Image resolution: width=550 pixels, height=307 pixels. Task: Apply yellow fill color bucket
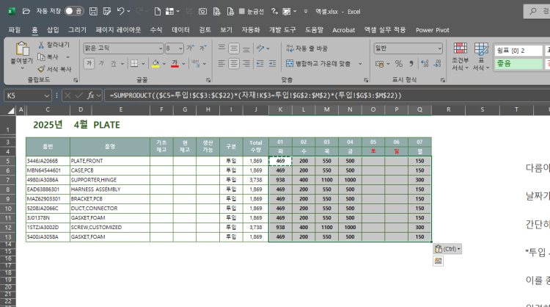tap(155, 64)
